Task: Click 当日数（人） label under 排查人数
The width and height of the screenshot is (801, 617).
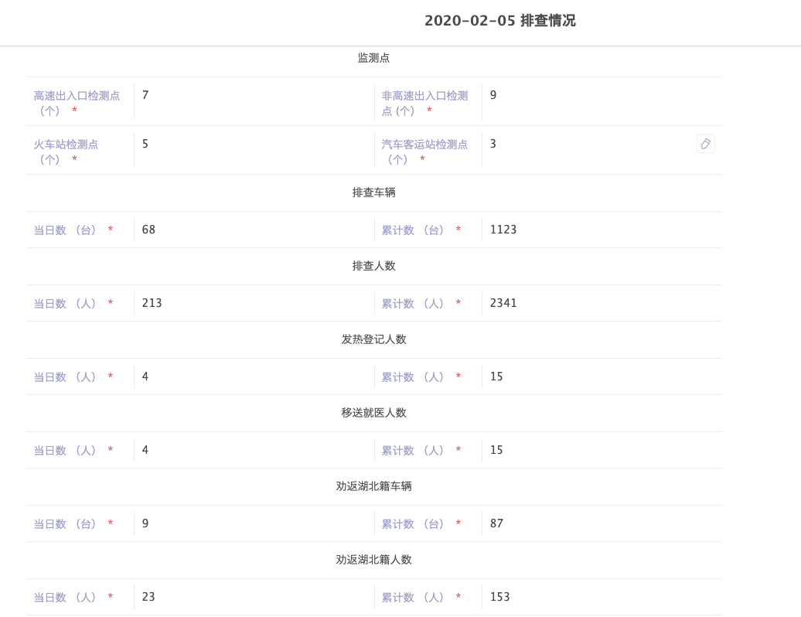Action: [x=65, y=304]
